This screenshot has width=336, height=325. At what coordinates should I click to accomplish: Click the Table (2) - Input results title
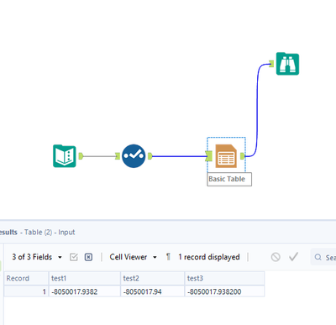click(50, 233)
